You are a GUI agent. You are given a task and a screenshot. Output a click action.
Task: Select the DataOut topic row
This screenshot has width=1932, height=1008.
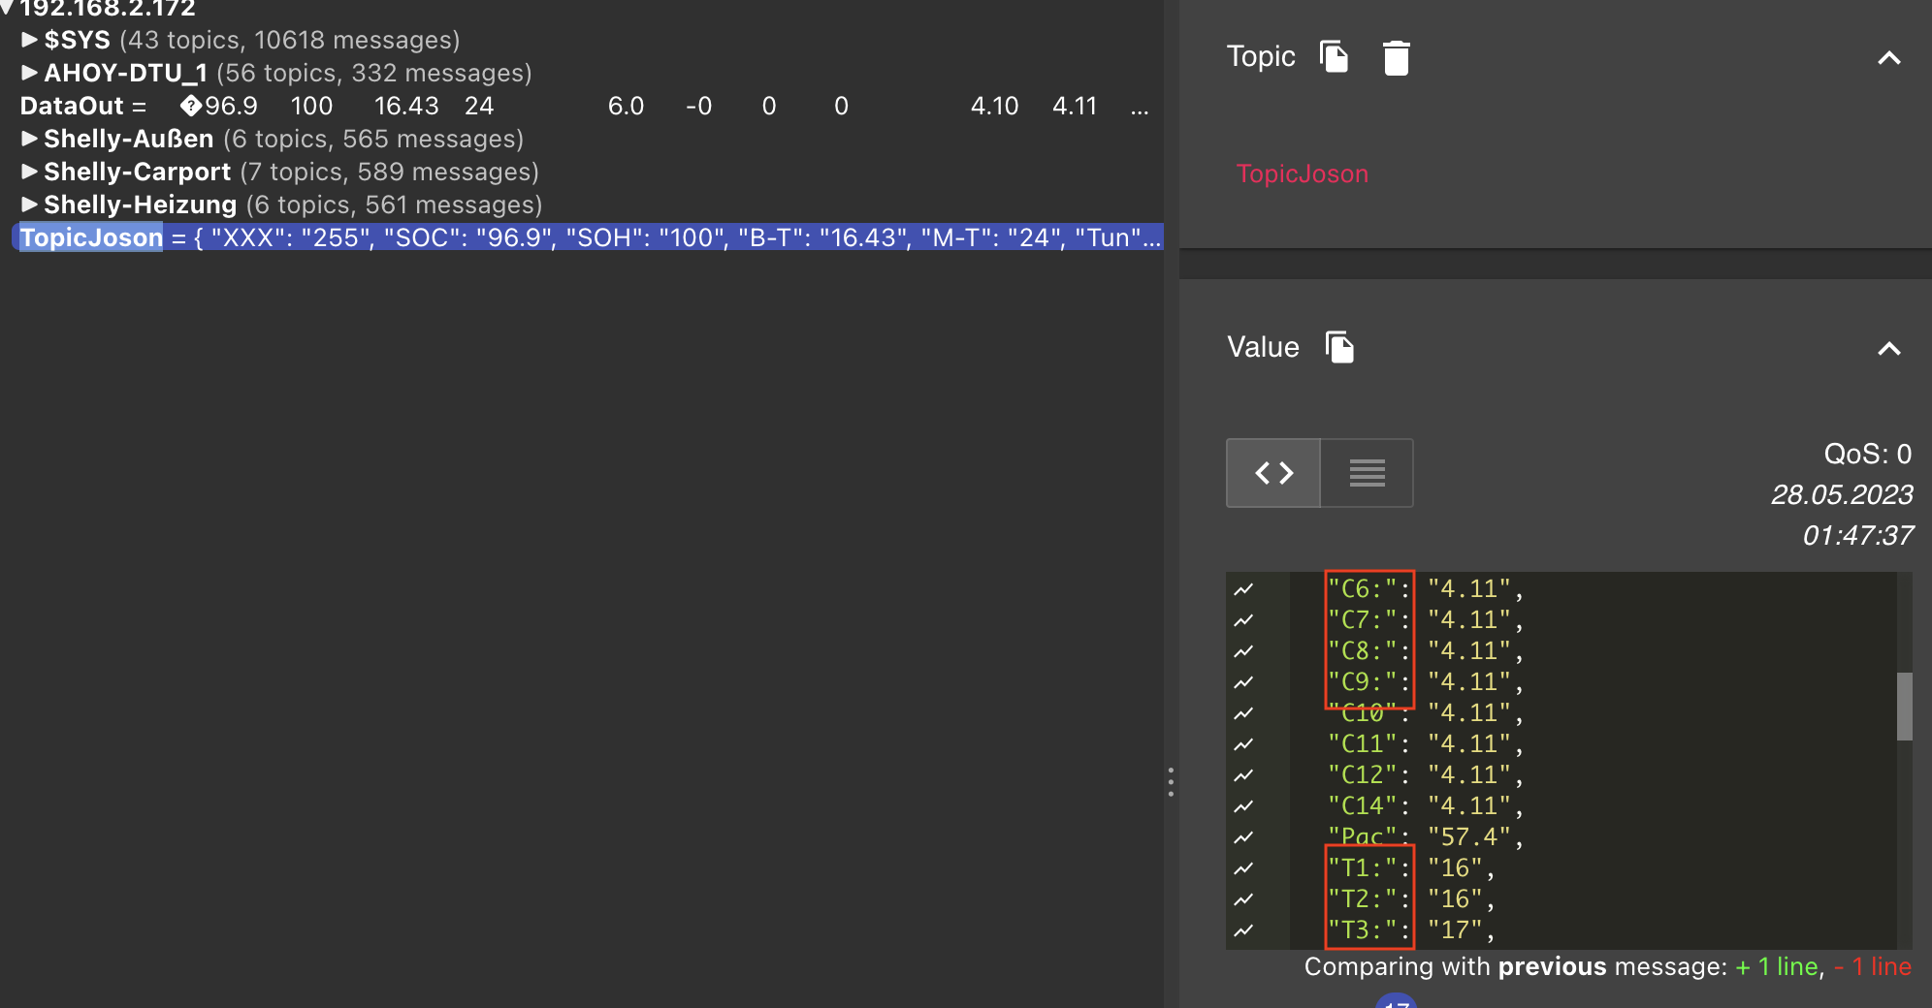(x=582, y=106)
